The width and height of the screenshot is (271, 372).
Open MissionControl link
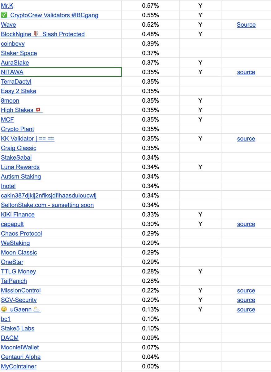tap(21, 290)
